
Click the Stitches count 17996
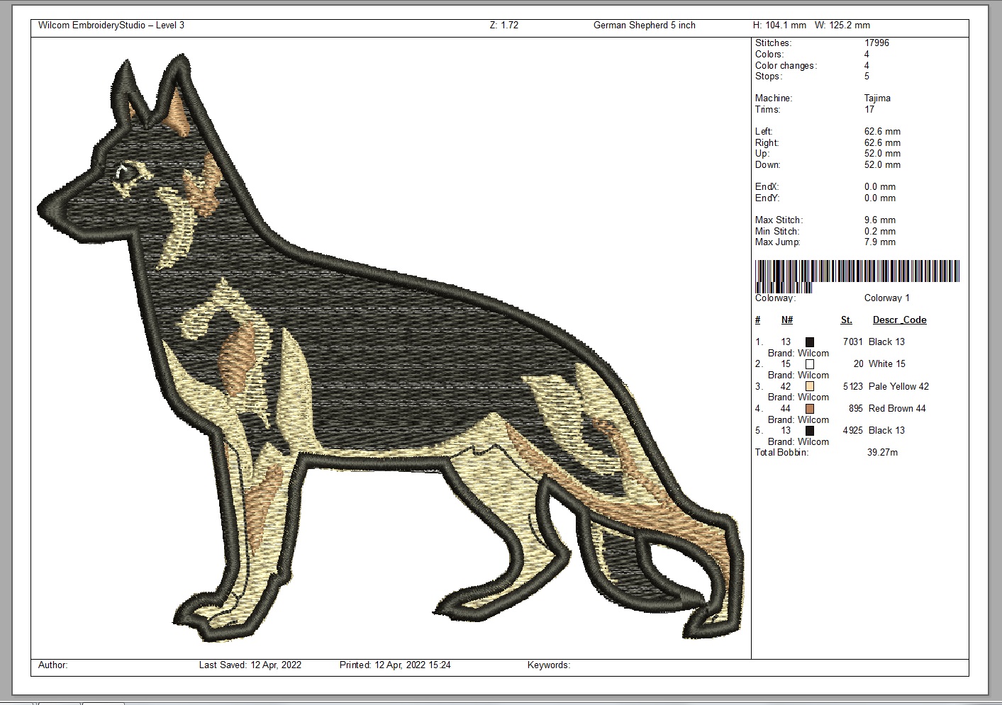[876, 43]
